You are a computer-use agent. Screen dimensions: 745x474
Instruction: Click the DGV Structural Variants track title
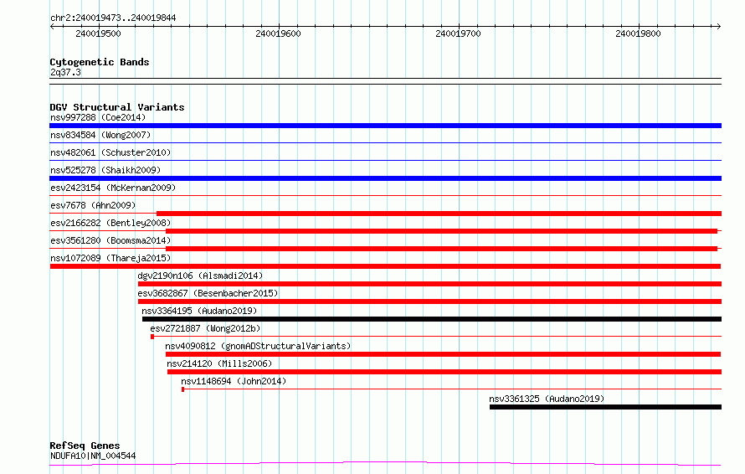[117, 107]
